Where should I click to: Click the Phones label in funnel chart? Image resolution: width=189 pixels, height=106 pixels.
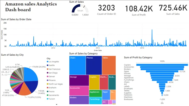coord(127,73)
